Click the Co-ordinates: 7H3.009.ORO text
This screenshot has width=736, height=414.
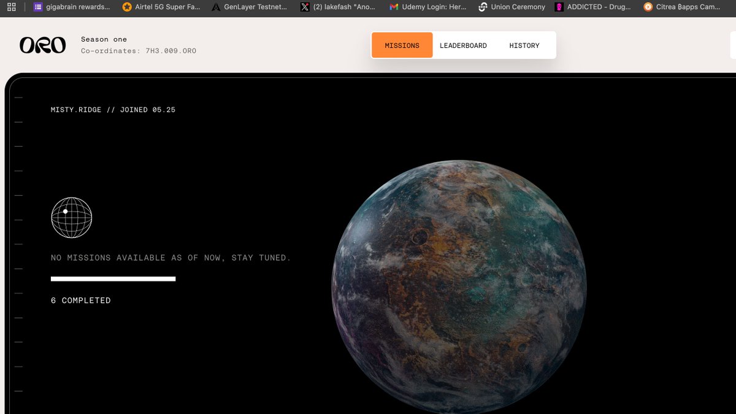(x=139, y=51)
